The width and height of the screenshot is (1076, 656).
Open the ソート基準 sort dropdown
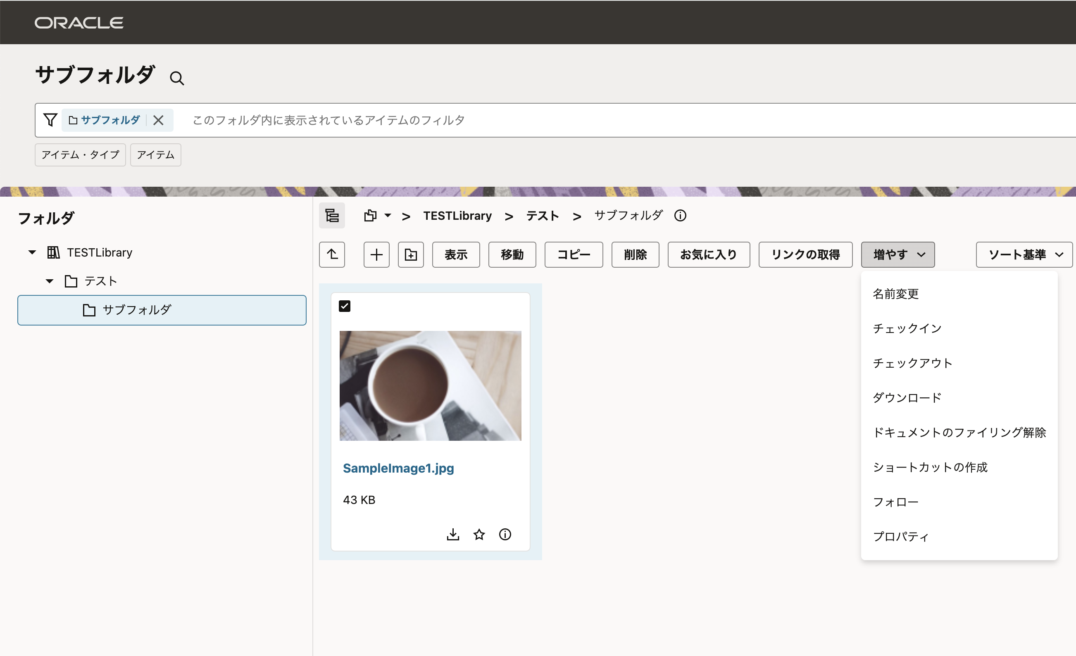click(1024, 254)
